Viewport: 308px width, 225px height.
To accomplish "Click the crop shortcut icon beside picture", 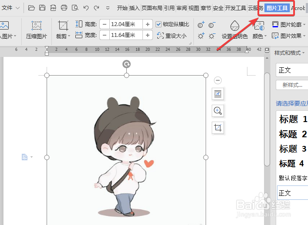I will point(218,128).
